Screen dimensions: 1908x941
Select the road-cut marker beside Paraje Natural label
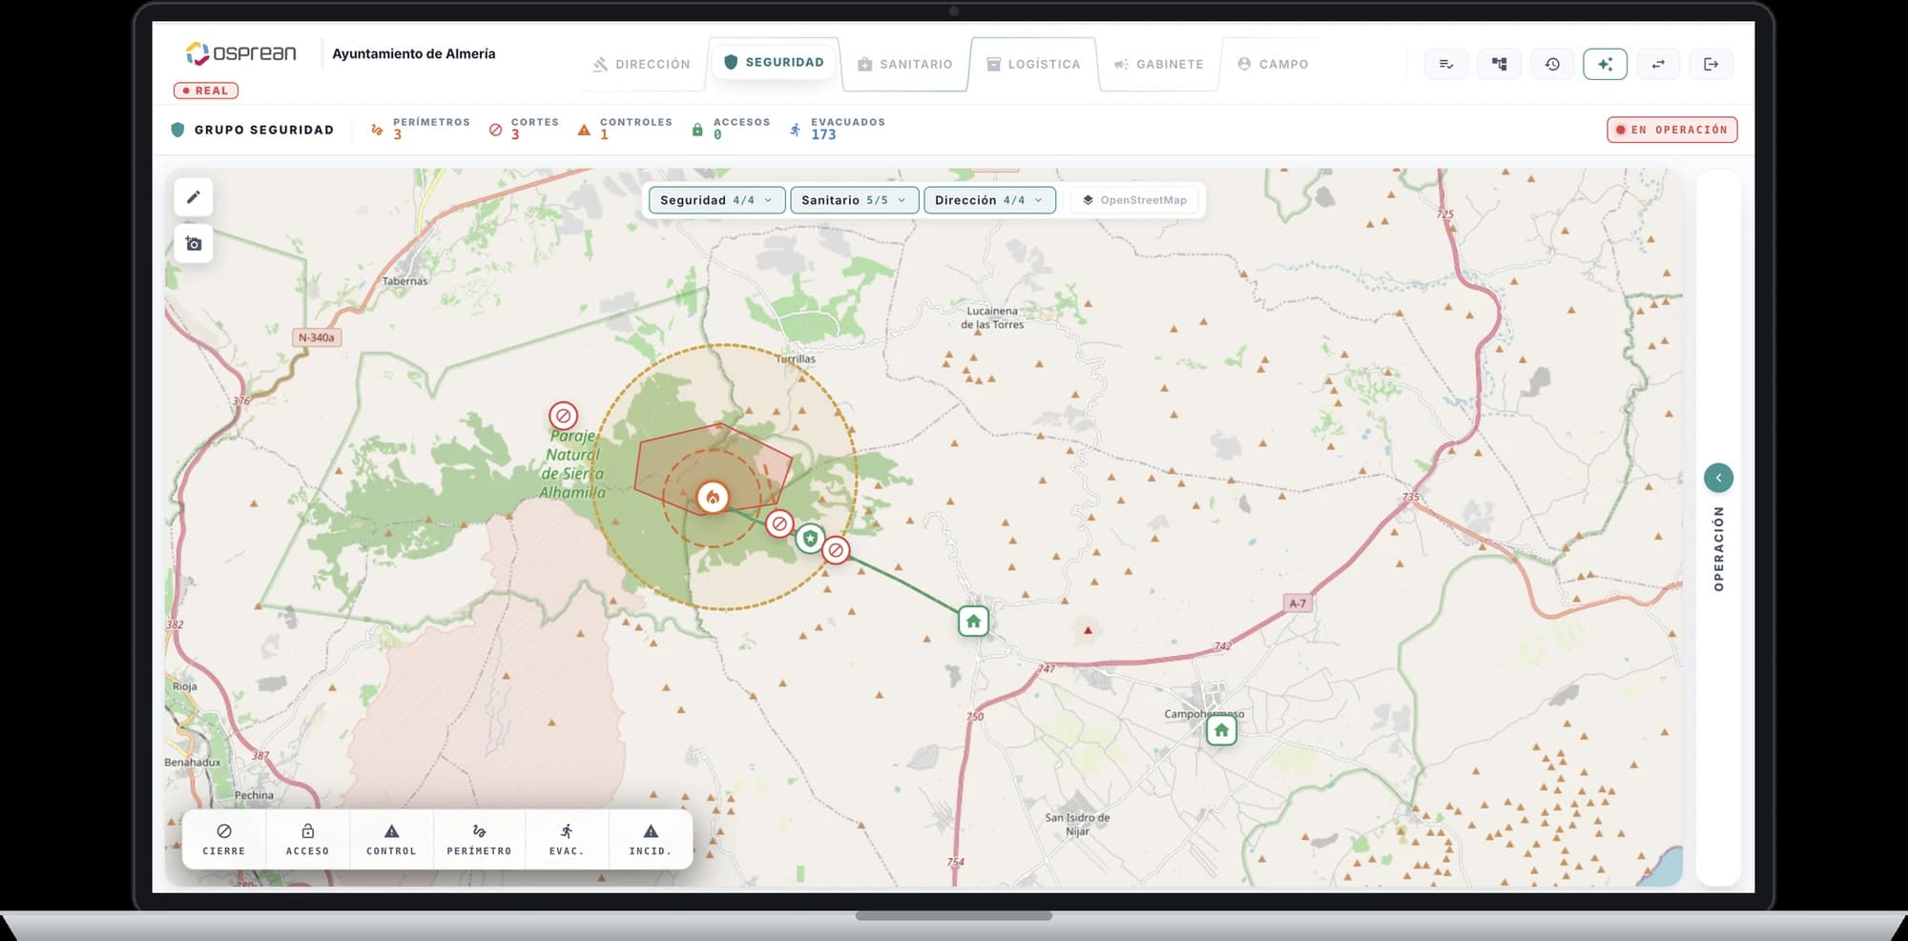563,416
